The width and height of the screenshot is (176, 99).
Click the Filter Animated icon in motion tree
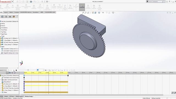click(10, 73)
